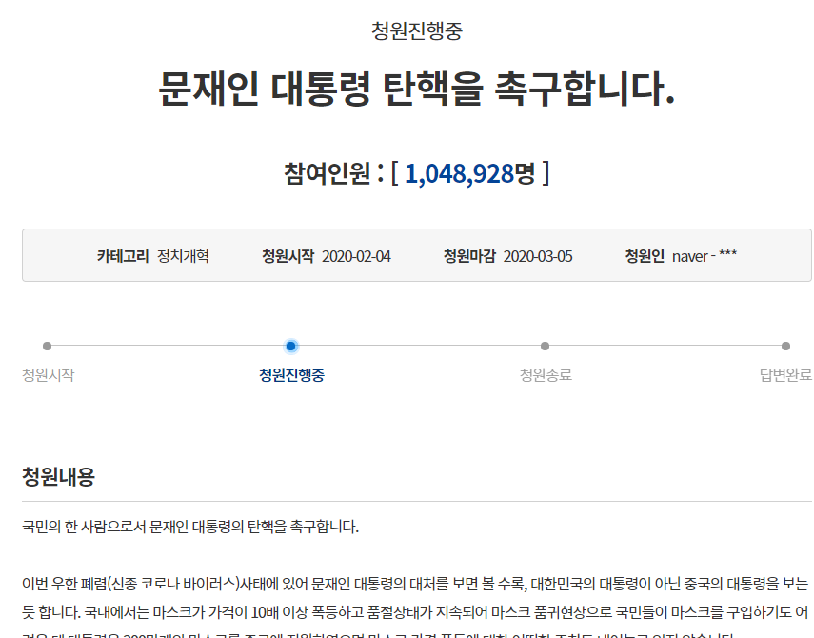
Task: Click the 카테고리 label in the info box
Action: tap(123, 256)
